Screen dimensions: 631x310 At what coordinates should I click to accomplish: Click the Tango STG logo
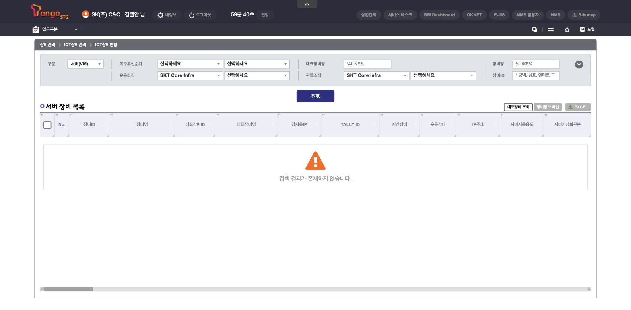click(49, 12)
